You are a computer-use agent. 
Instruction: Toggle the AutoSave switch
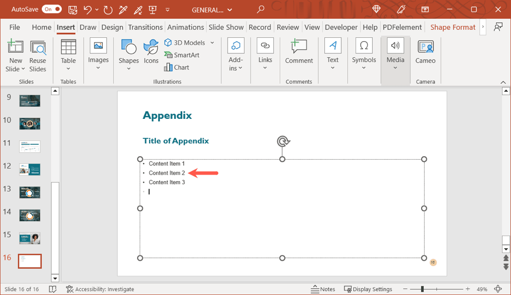51,9
